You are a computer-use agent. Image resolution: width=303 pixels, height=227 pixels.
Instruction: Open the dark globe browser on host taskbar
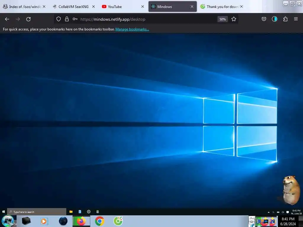coord(63,221)
